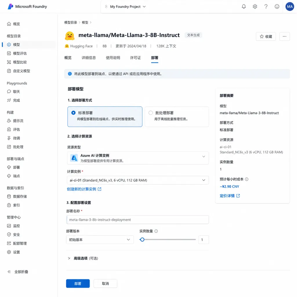Click info icon beside 预计每小时成本

247,179
